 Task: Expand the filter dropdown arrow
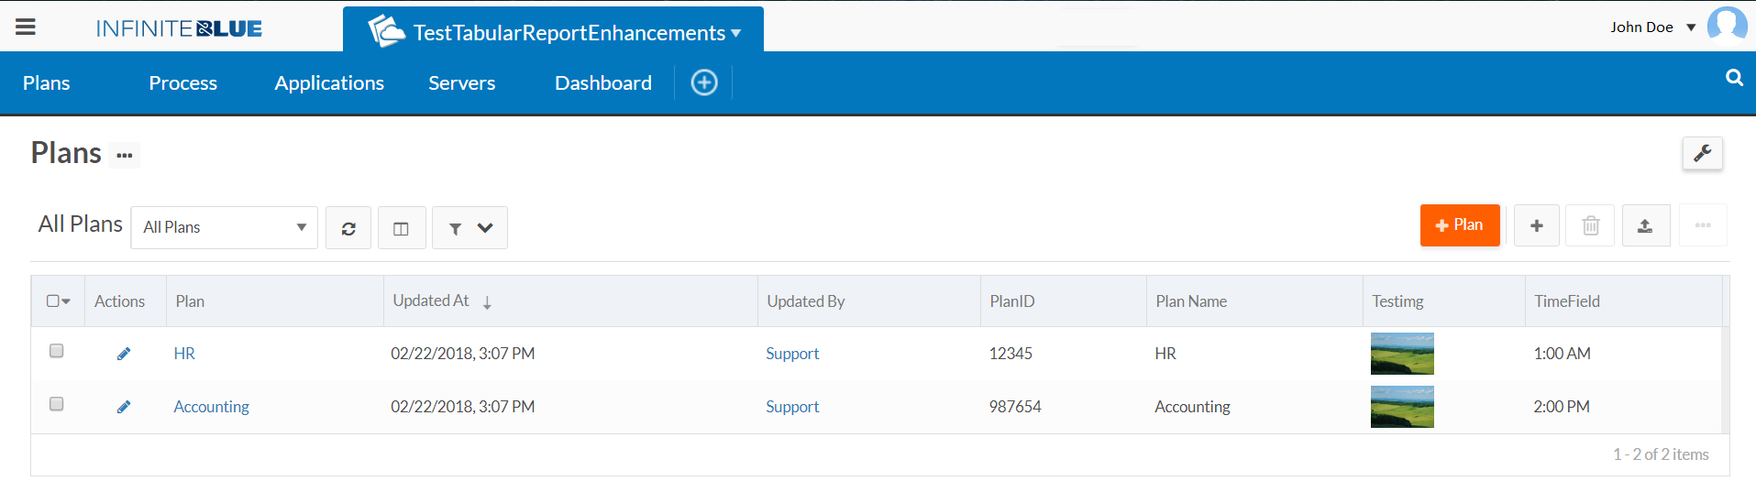click(485, 228)
